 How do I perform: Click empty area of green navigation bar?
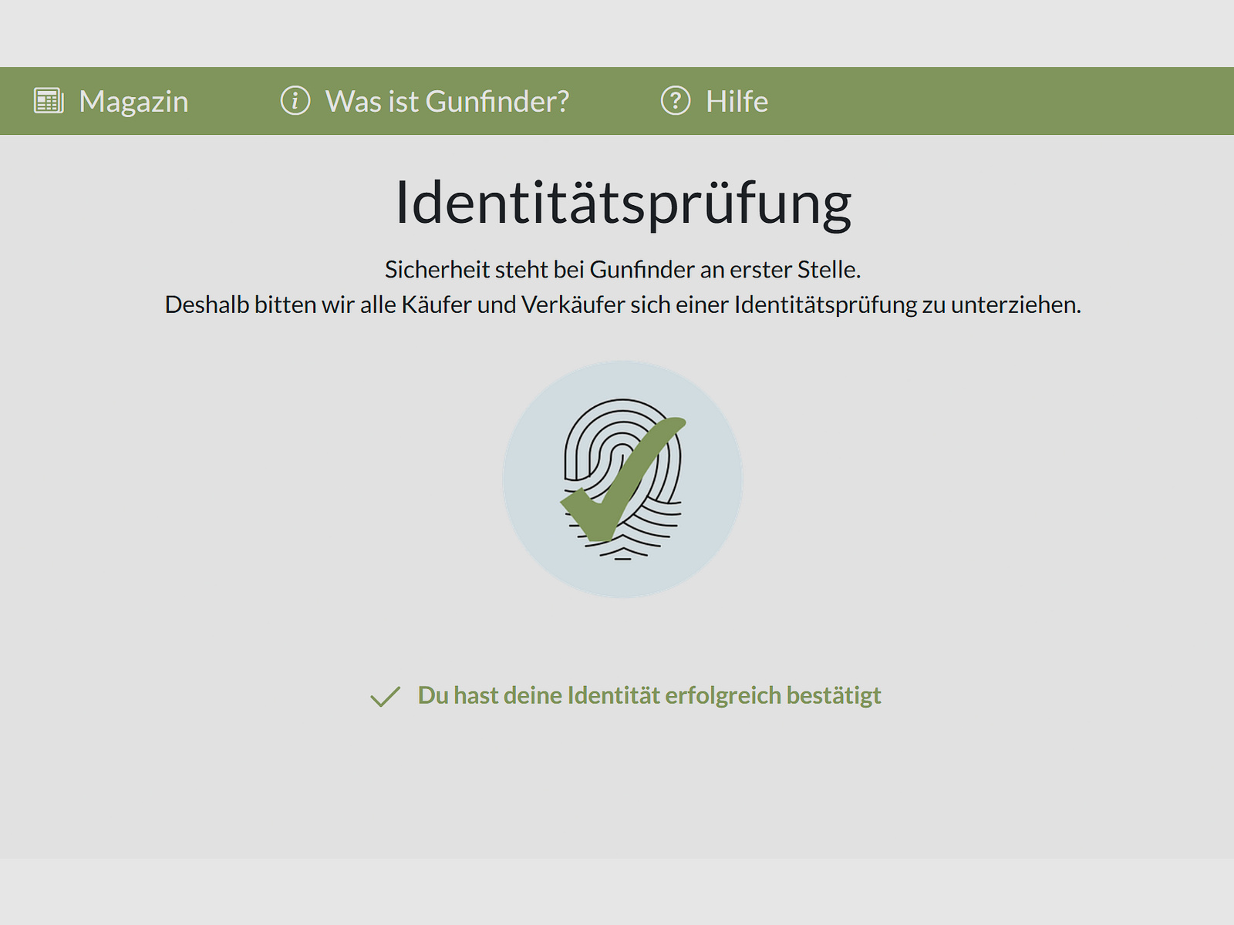coord(1003,101)
